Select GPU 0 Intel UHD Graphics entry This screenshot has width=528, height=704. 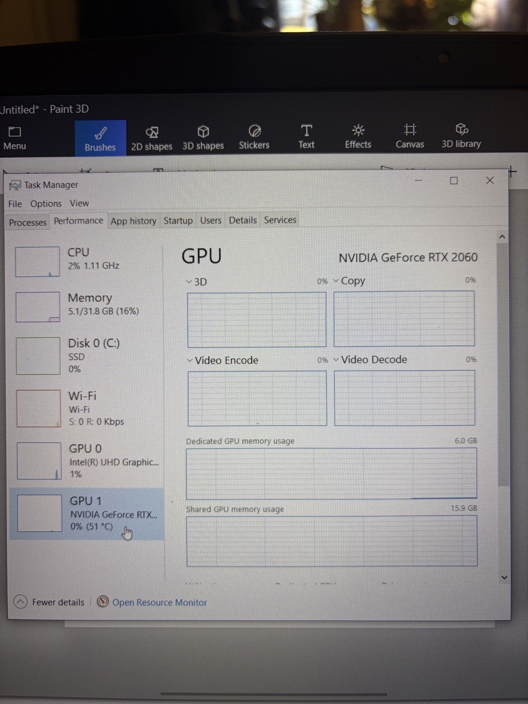[x=87, y=461]
